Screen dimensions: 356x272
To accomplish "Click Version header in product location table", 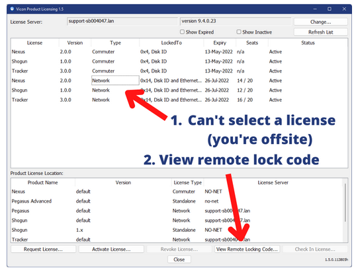I will coord(123,182).
